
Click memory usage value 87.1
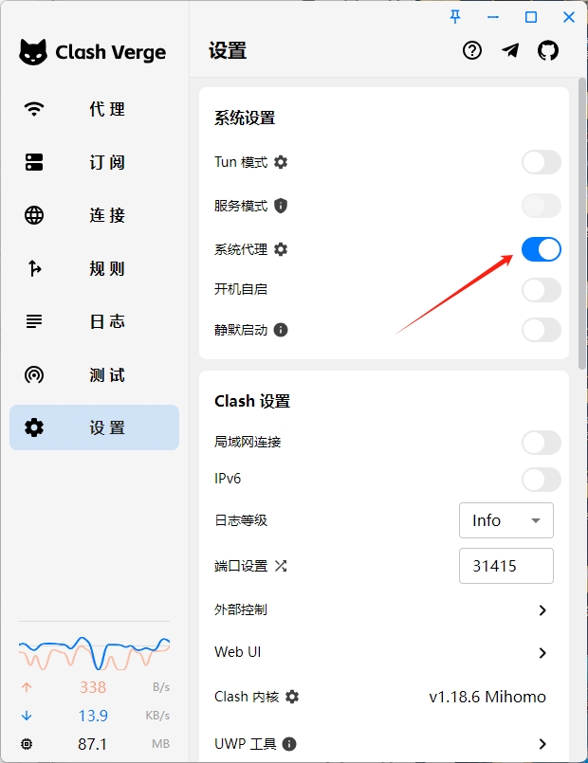coord(92,744)
